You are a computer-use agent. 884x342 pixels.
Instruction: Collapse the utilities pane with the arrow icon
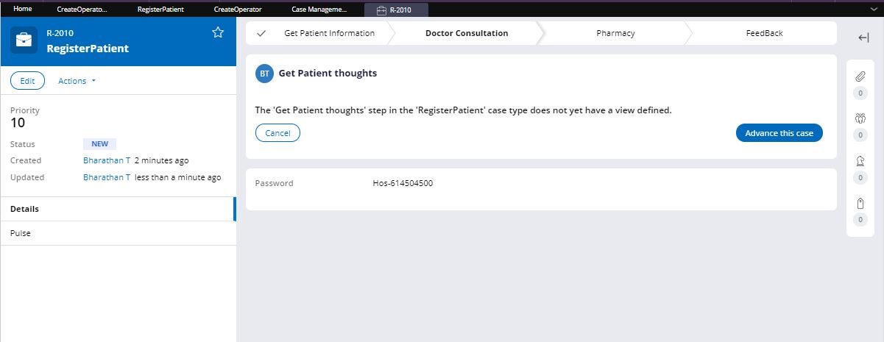point(864,38)
